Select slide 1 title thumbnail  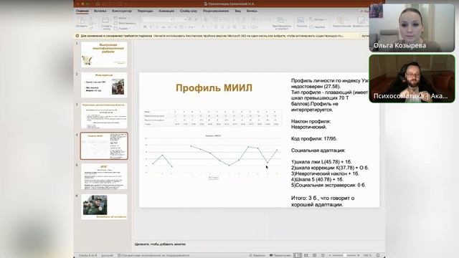[x=104, y=54]
